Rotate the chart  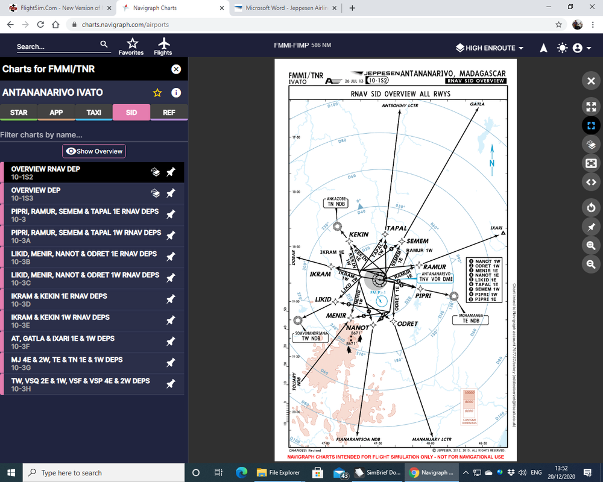click(591, 208)
